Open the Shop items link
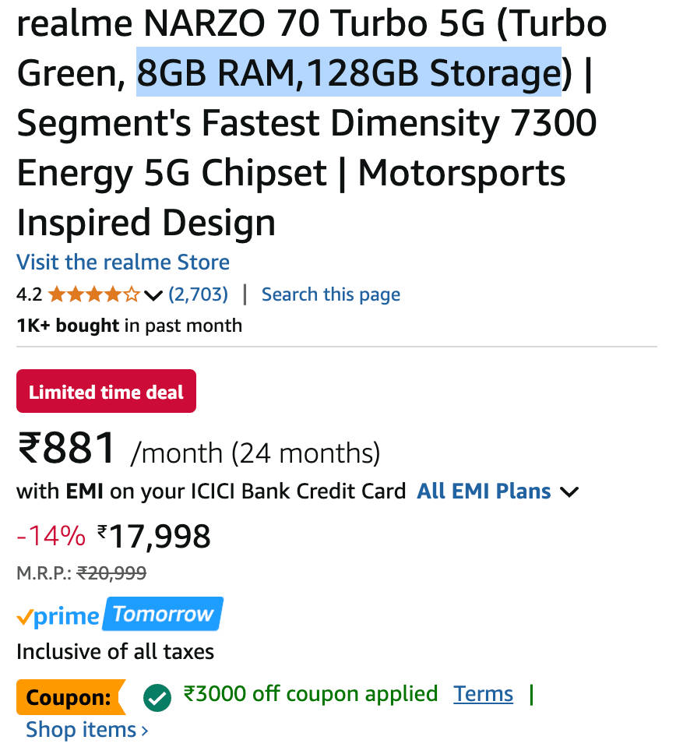The width and height of the screenshot is (676, 754). 81,730
